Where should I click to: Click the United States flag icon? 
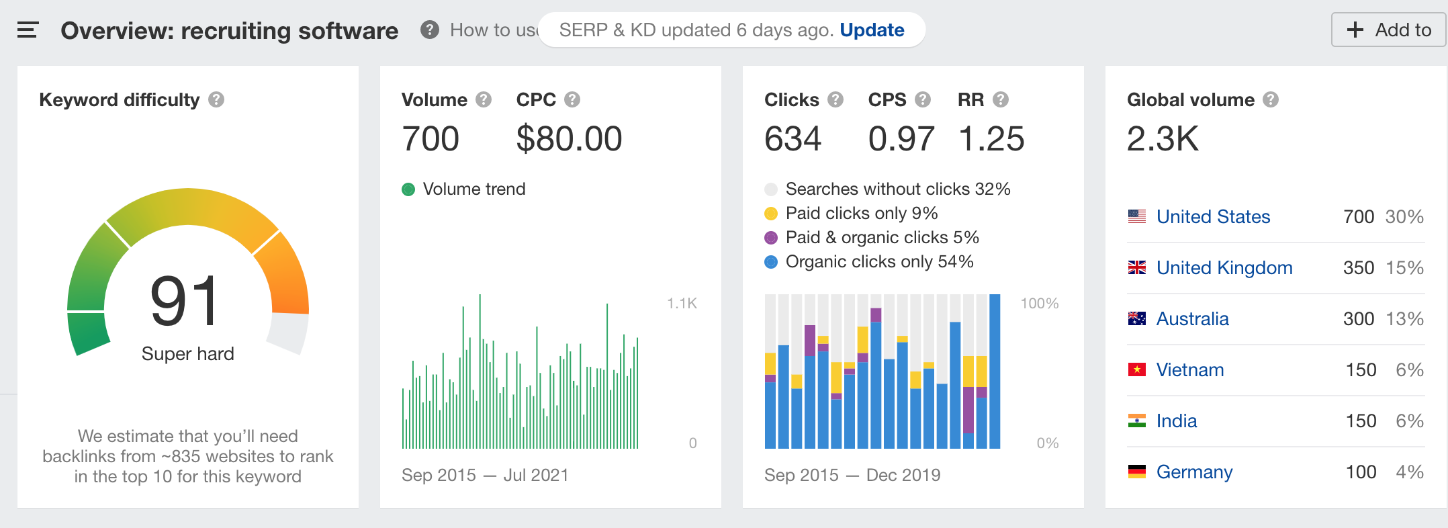[x=1137, y=216]
